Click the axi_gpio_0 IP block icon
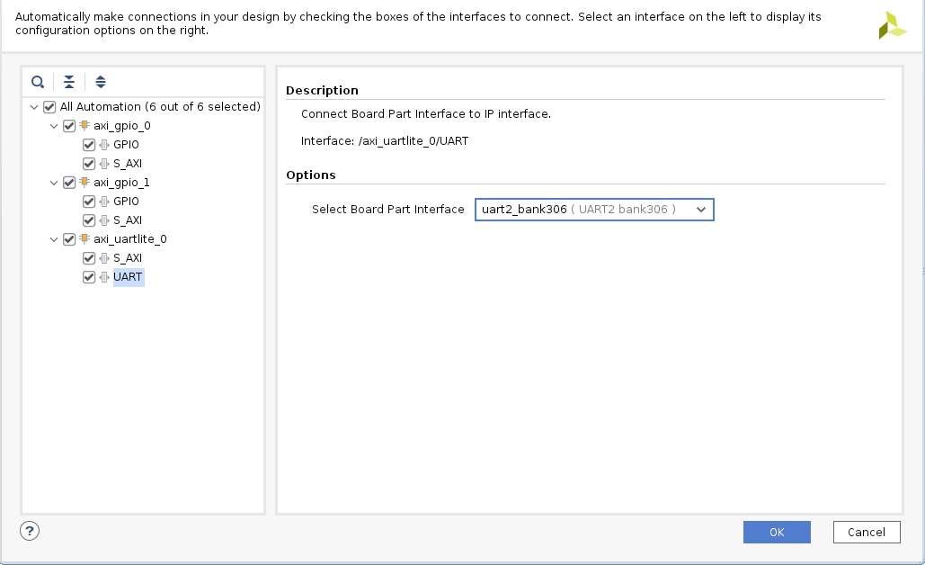Screen dimensions: 925x565 [x=84, y=126]
